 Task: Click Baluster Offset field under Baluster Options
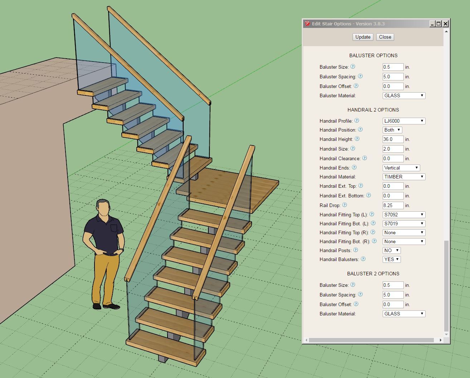[393, 86]
